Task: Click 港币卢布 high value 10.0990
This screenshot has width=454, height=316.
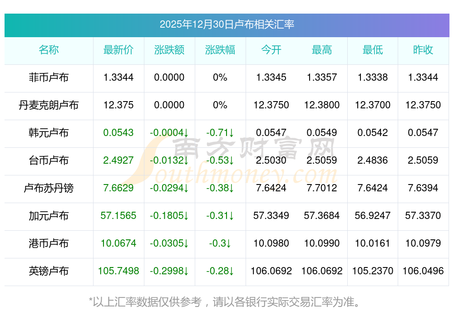Action: pyautogui.click(x=322, y=243)
